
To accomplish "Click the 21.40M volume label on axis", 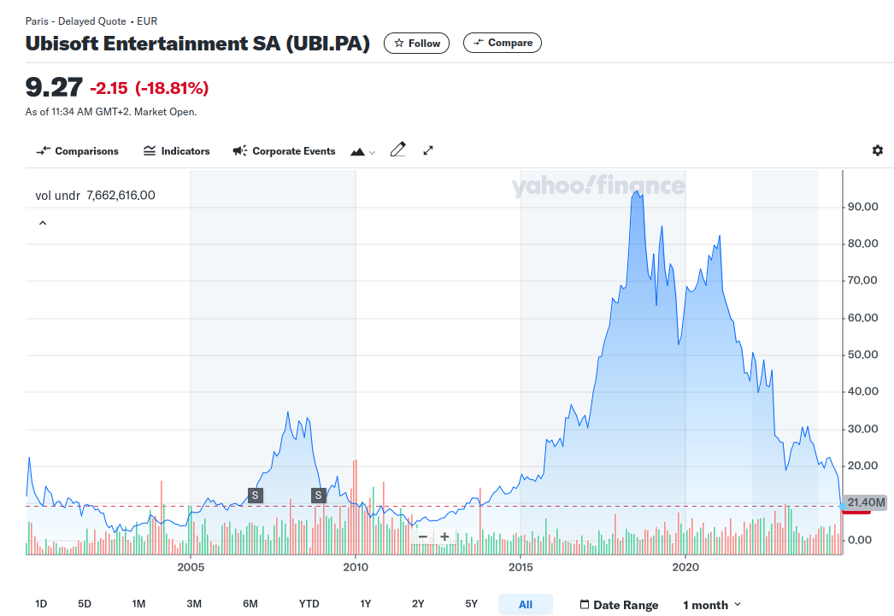I will click(865, 502).
